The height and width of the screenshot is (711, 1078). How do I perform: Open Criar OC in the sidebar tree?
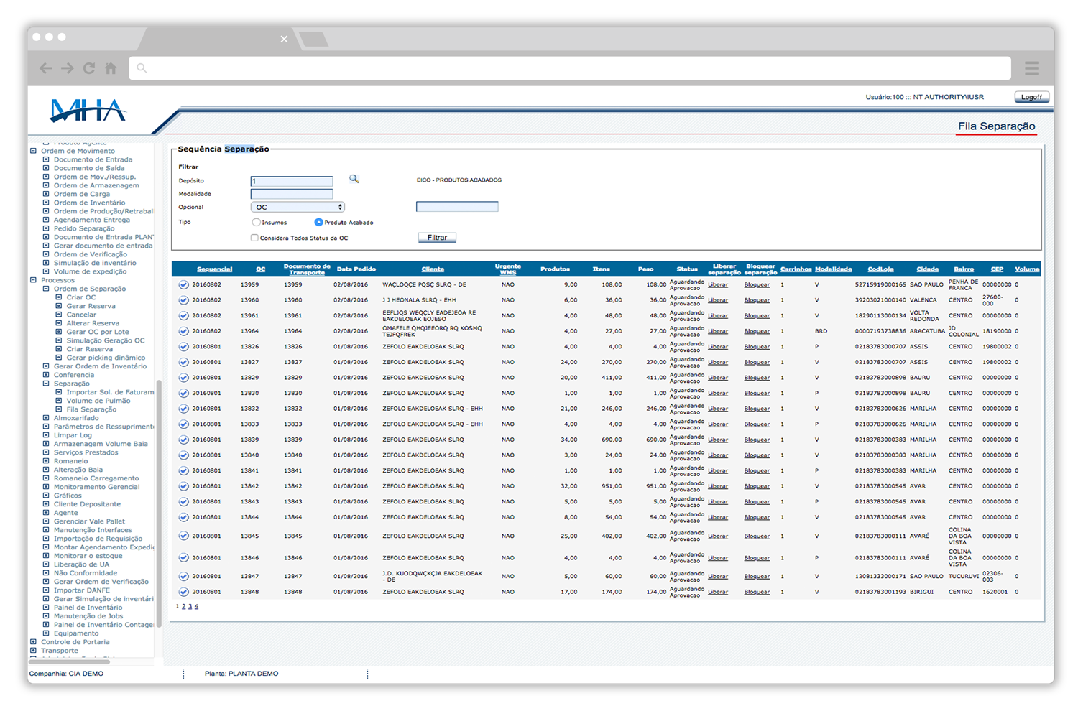point(80,297)
